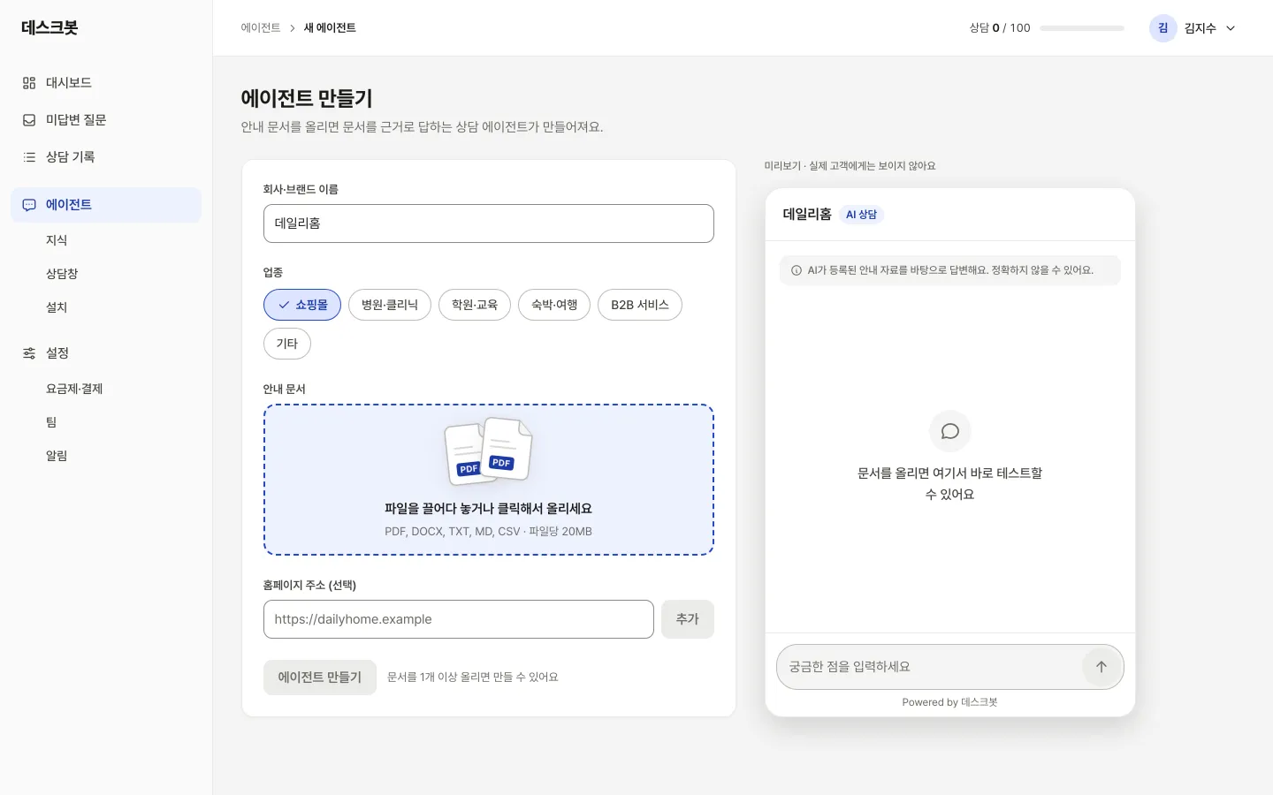Click the sliders icon beside 설정
This screenshot has width=1273, height=795.
pos(29,353)
